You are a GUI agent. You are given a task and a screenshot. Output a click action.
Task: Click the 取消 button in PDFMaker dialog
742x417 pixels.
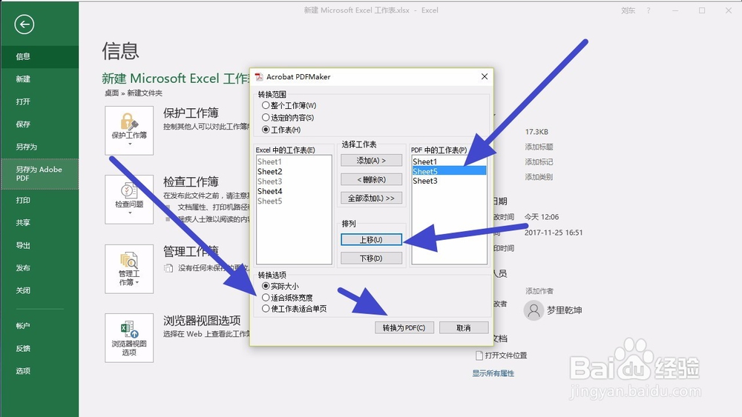pyautogui.click(x=464, y=327)
